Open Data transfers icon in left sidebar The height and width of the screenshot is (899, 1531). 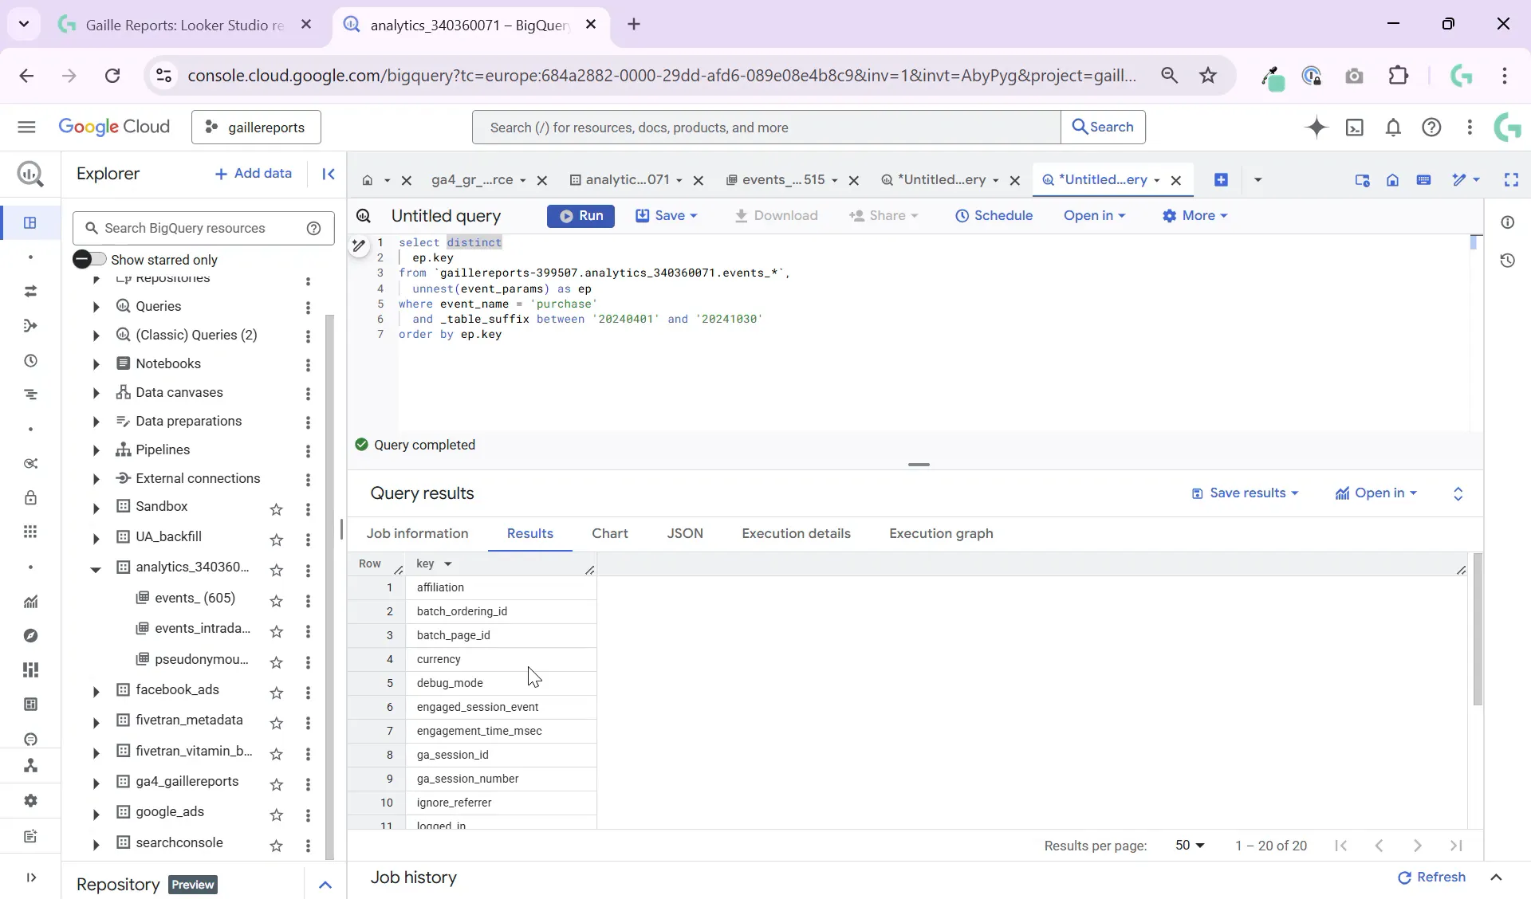tap(30, 292)
